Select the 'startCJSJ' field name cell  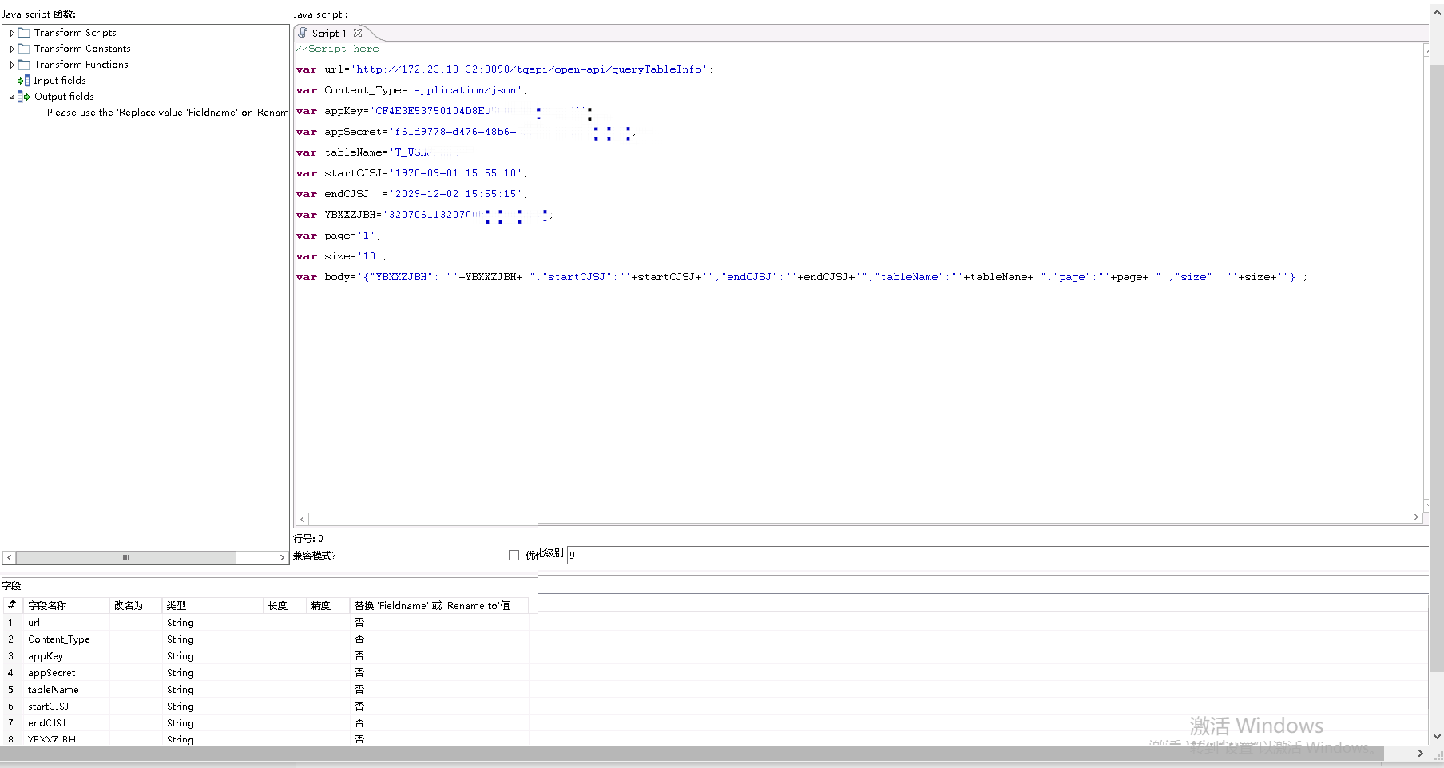[66, 707]
